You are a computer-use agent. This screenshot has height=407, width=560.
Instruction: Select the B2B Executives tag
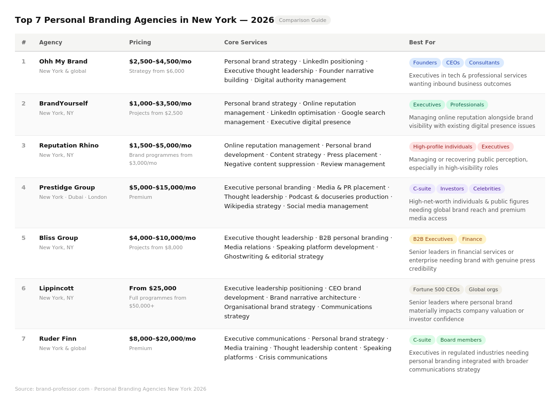(433, 239)
